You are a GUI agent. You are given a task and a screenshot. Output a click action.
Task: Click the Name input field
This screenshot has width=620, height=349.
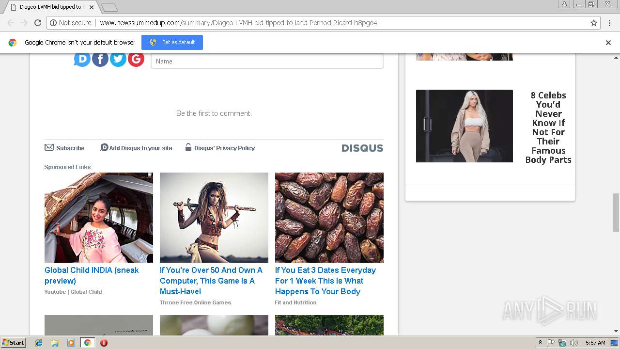tap(267, 61)
